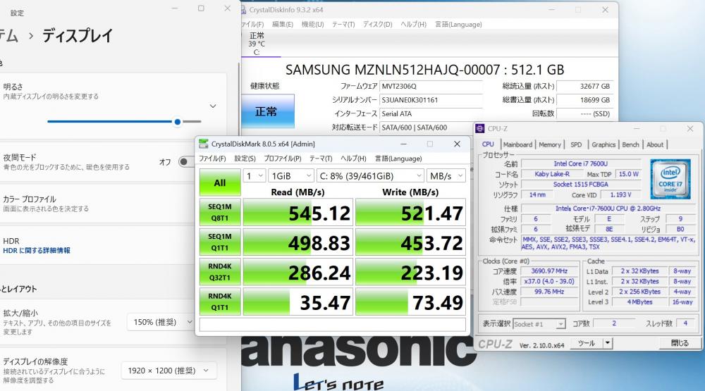The image size is (705, 391).
Task: Switch to the Mainboard tab in CPU-Z
Action: (517, 144)
